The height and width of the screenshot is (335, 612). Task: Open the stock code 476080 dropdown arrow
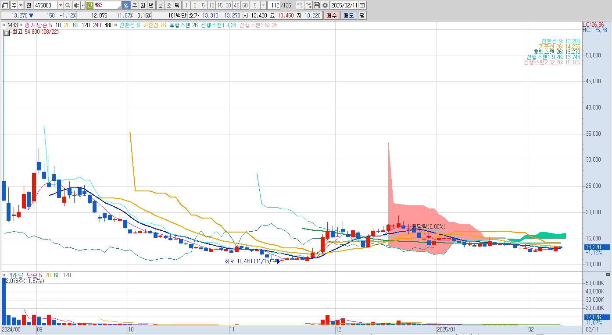coord(61,5)
